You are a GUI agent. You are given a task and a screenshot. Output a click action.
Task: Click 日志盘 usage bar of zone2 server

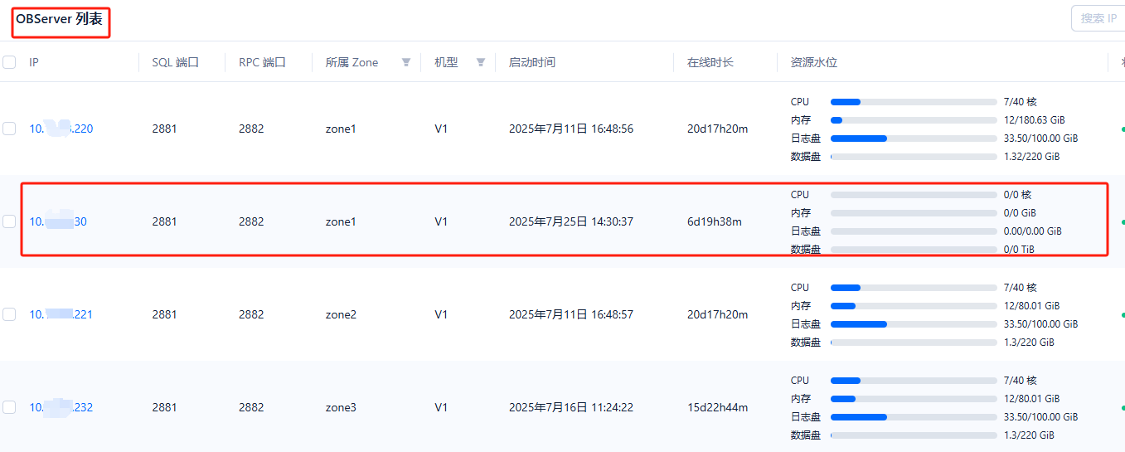914,324
